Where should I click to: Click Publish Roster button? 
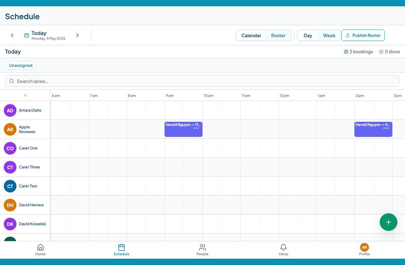click(x=363, y=35)
